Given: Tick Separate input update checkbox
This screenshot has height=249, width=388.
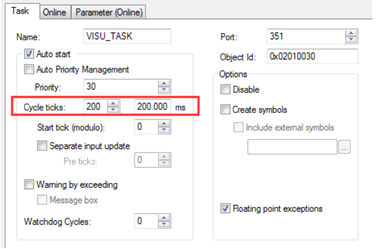Looking at the screenshot, I should coord(42,146).
